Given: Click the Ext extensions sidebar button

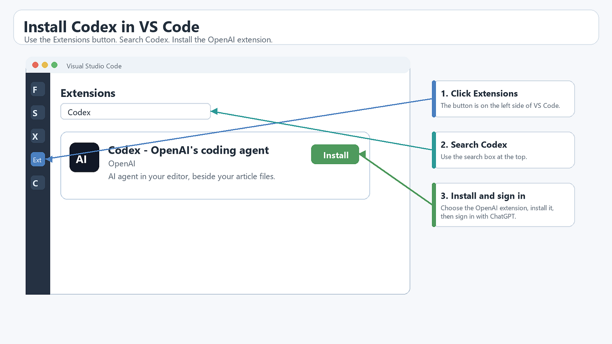Looking at the screenshot, I should 38,159.
